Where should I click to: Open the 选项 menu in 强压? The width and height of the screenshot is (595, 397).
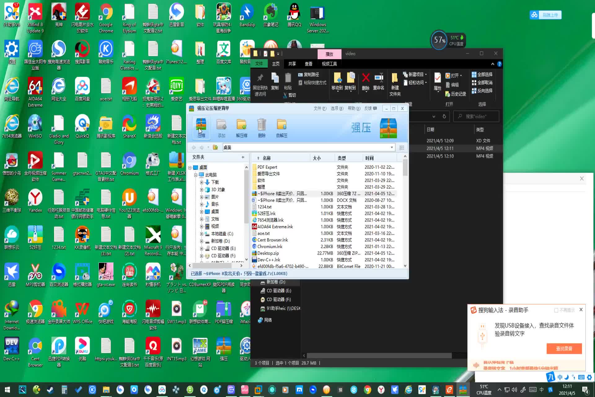(x=337, y=108)
